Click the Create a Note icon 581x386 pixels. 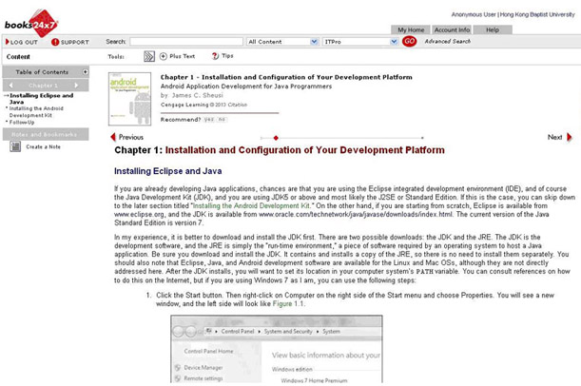click(15, 146)
